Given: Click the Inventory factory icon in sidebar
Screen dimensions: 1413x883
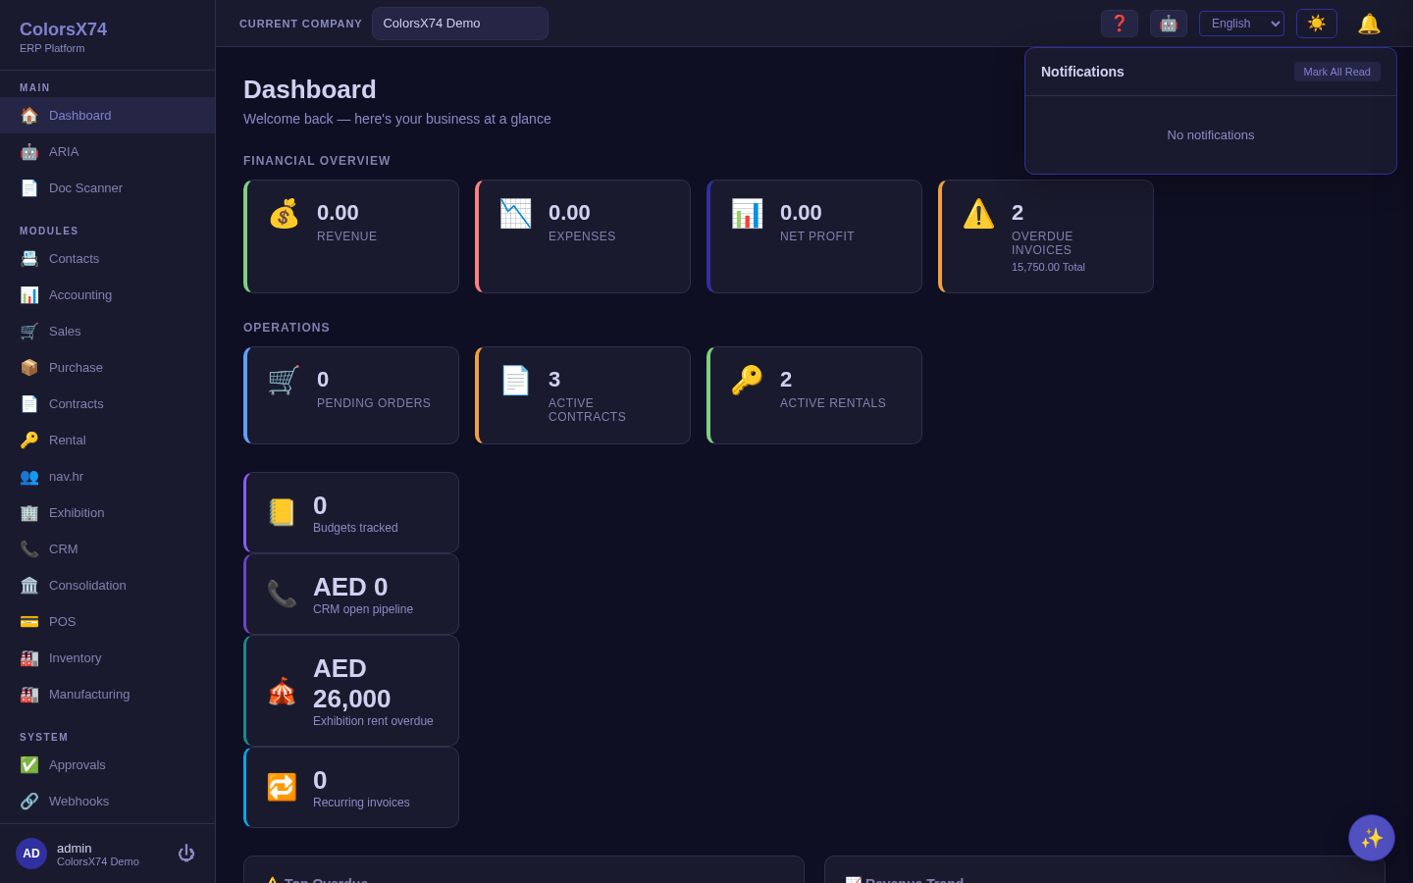Looking at the screenshot, I should point(29,657).
